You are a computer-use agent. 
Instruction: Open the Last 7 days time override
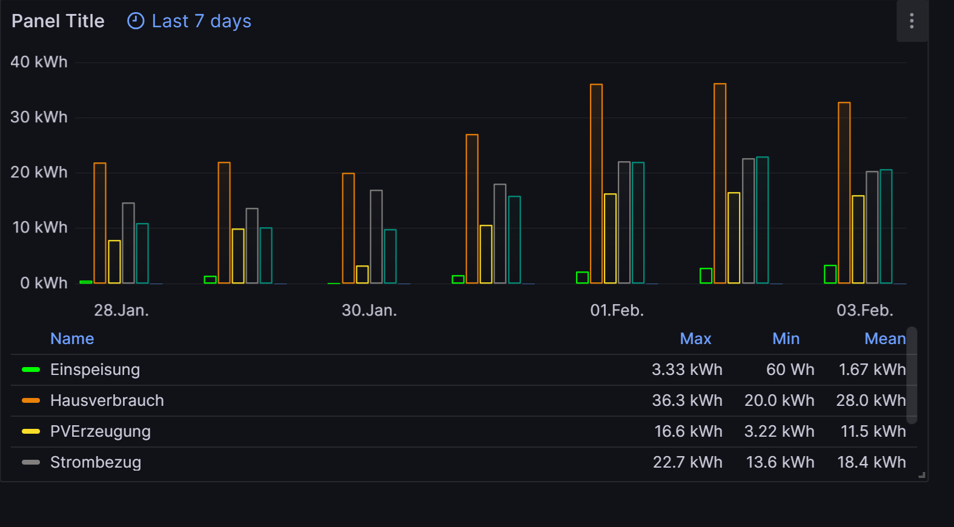pyautogui.click(x=189, y=21)
